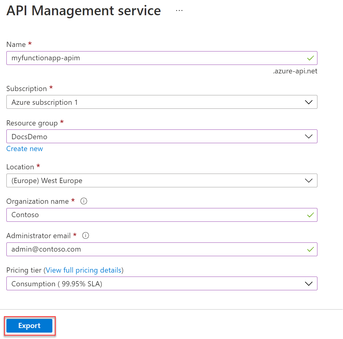Image resolution: width=343 pixels, height=339 pixels.
Task: Click the Organization name info icon
Action: click(83, 201)
